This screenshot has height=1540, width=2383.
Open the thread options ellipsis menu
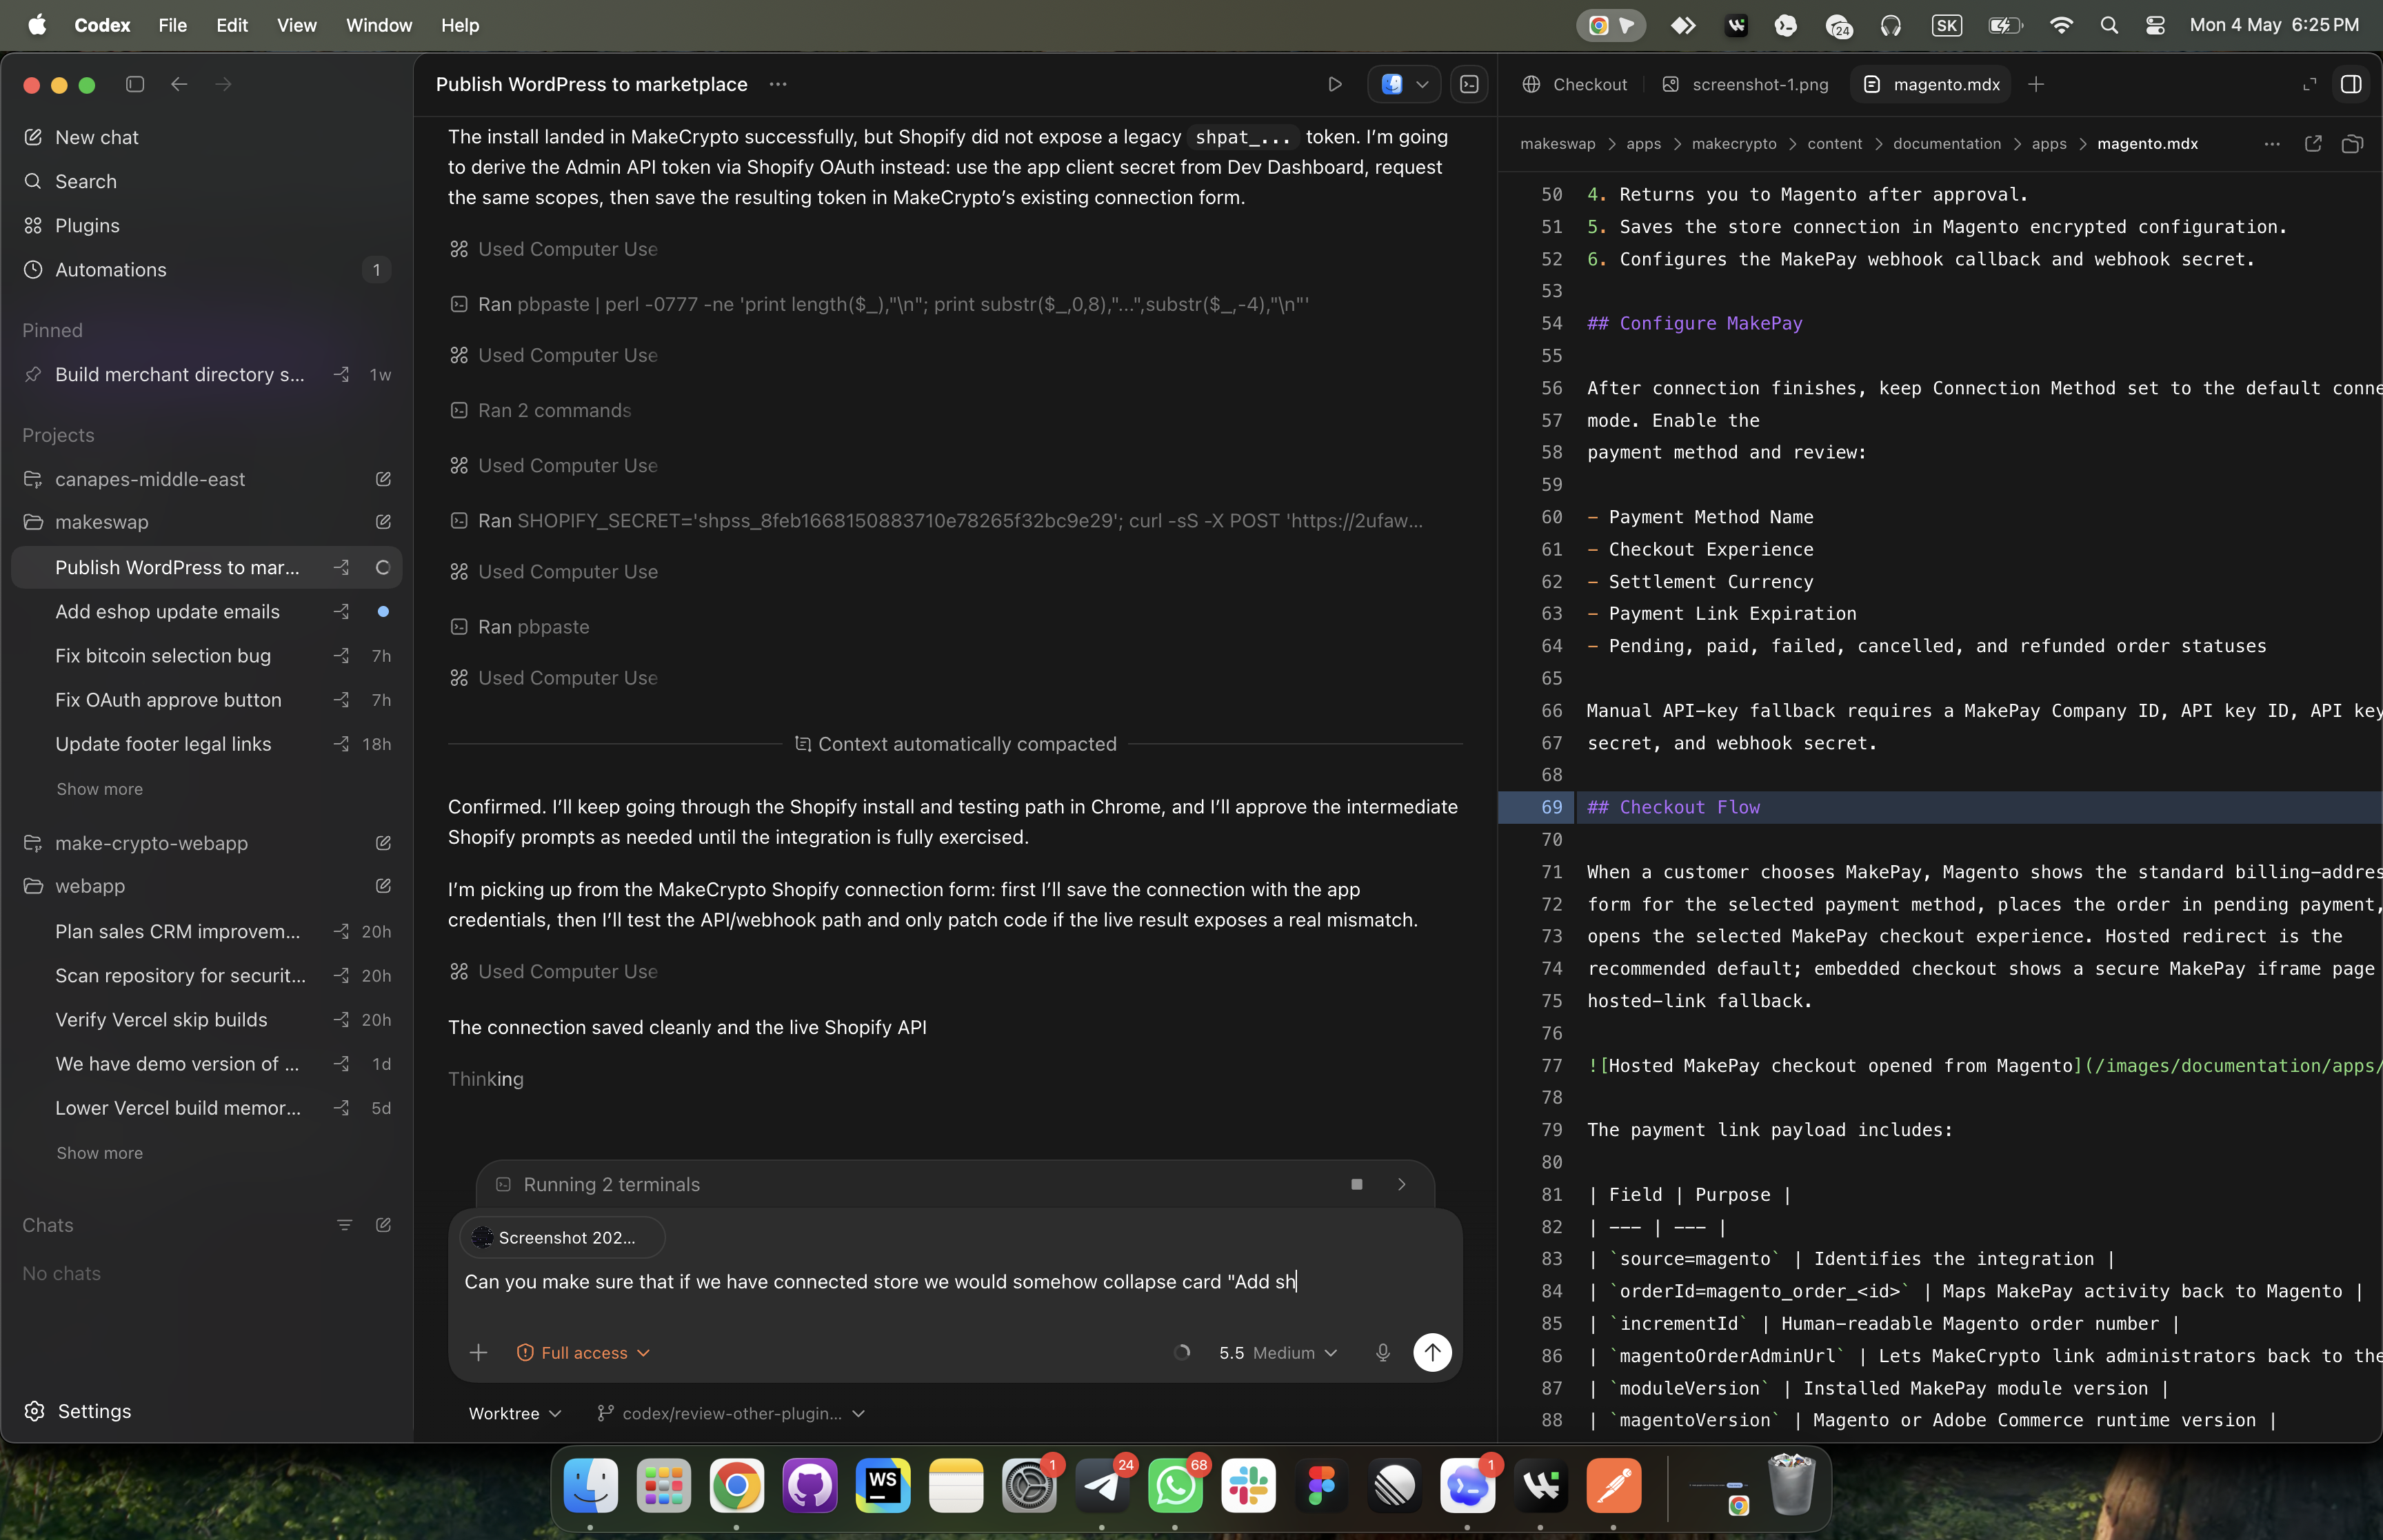(778, 84)
